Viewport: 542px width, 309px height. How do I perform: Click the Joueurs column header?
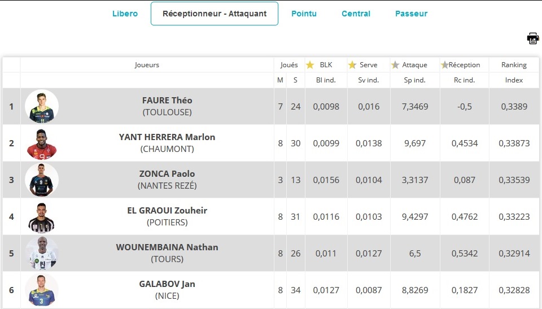(x=147, y=65)
